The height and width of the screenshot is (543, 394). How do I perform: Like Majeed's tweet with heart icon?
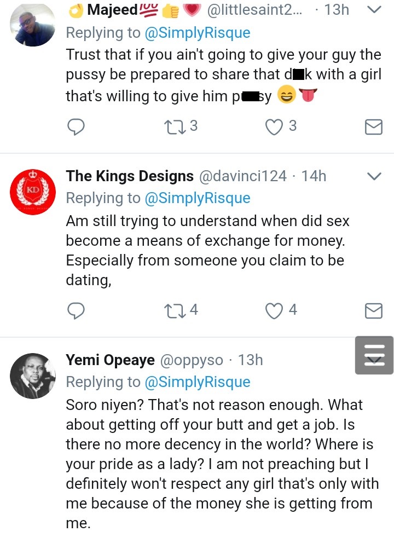(x=273, y=127)
